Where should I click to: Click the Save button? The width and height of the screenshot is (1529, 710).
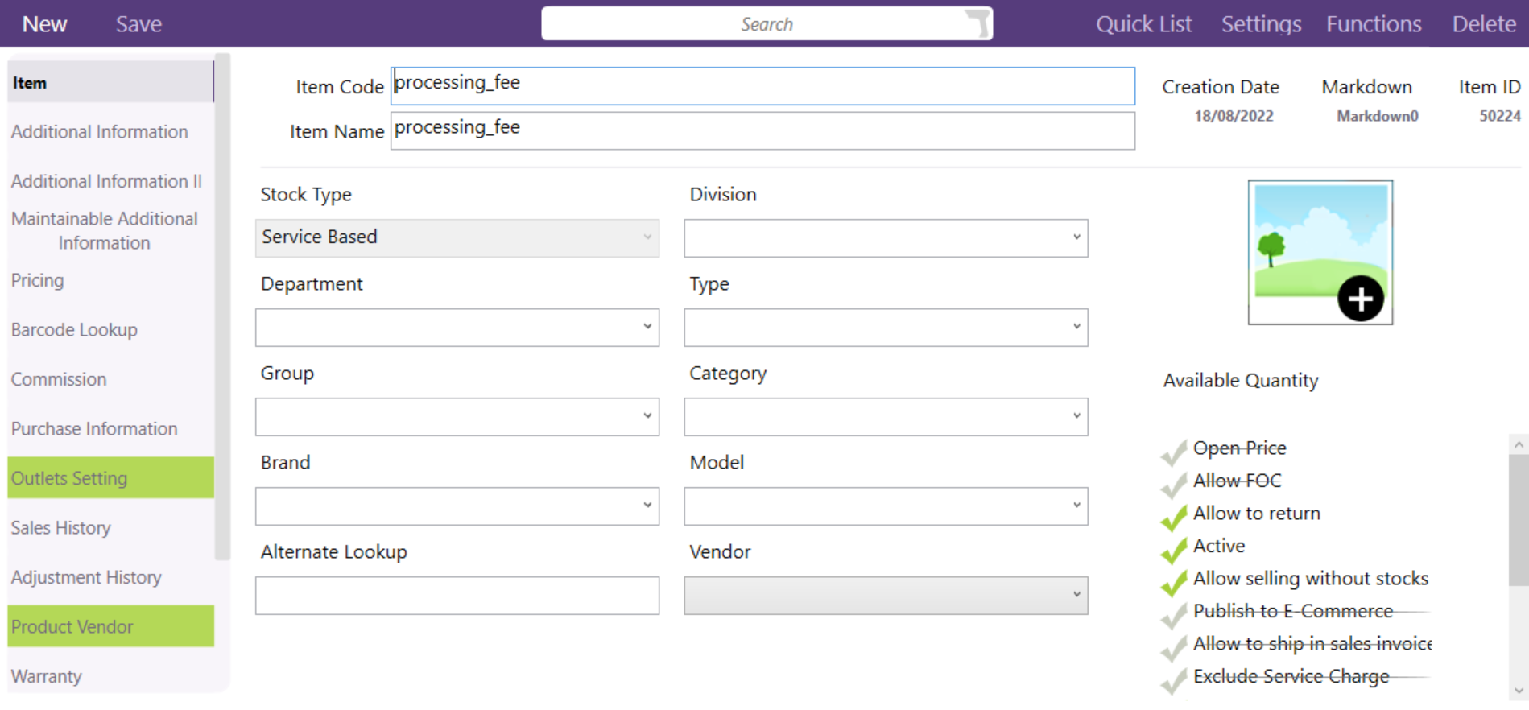pyautogui.click(x=138, y=24)
